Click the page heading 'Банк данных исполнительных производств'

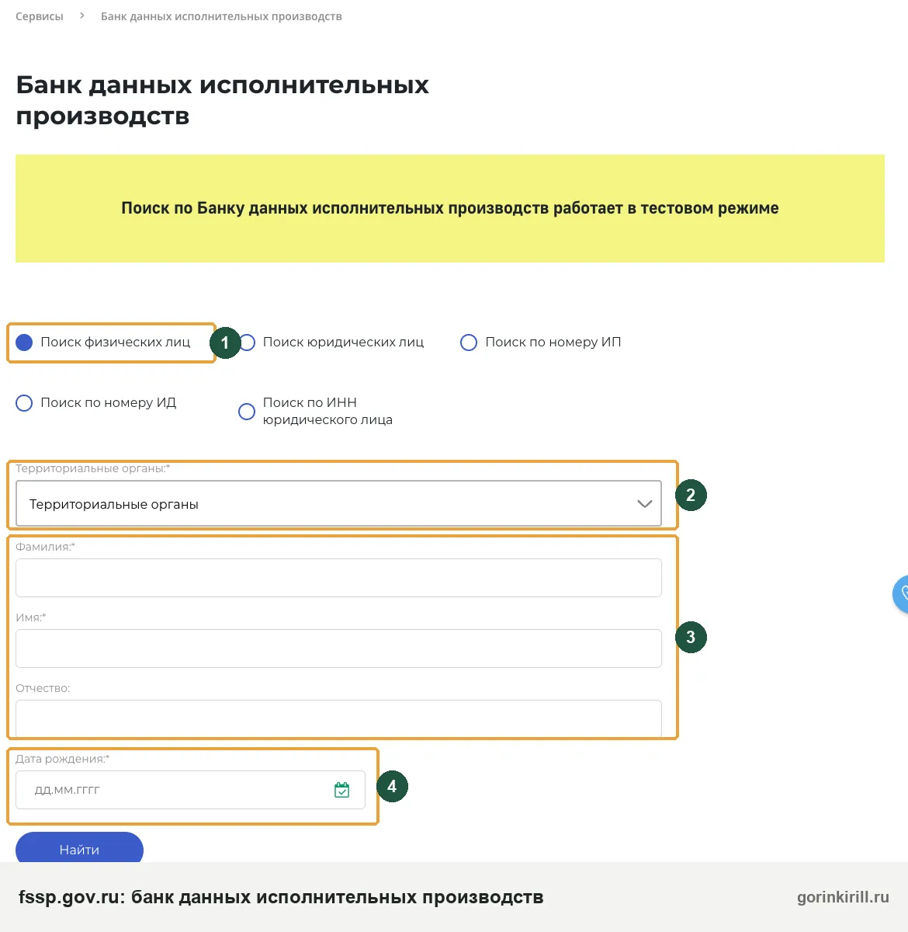coord(222,100)
